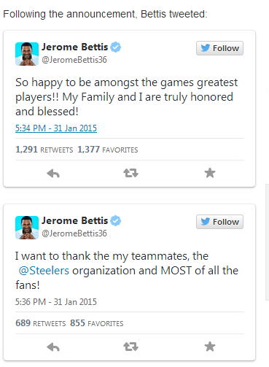Open the @Steelers mention link
Image resolution: width=269 pixels, height=367 pixels.
(x=44, y=271)
